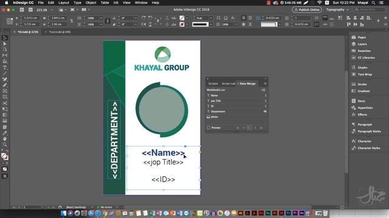
Task: Open the Swatches panel
Action: point(361,51)
